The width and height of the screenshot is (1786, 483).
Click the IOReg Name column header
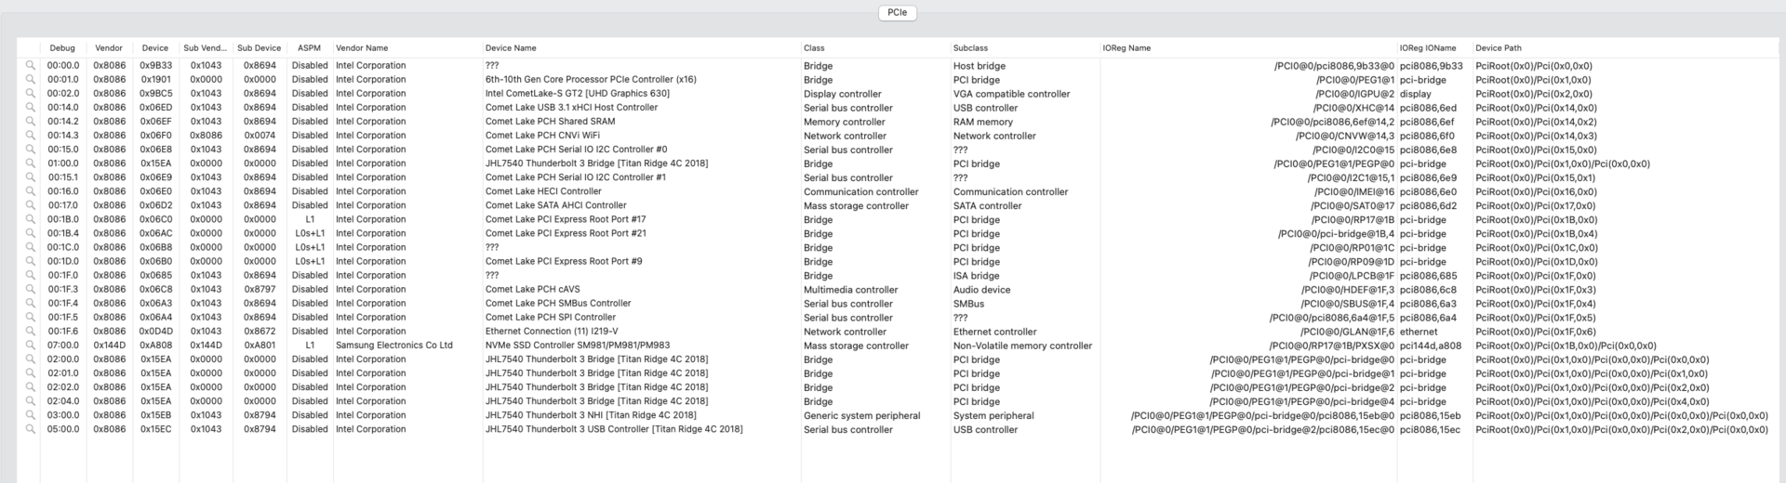coord(1126,48)
